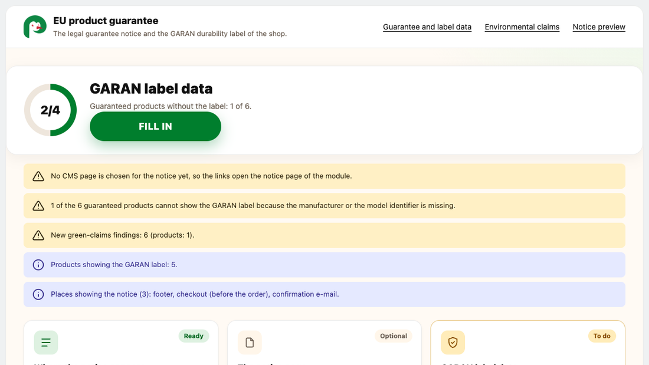Click '1 of the 6 guaranteed products' warning text
This screenshot has width=649, height=365.
click(x=253, y=206)
